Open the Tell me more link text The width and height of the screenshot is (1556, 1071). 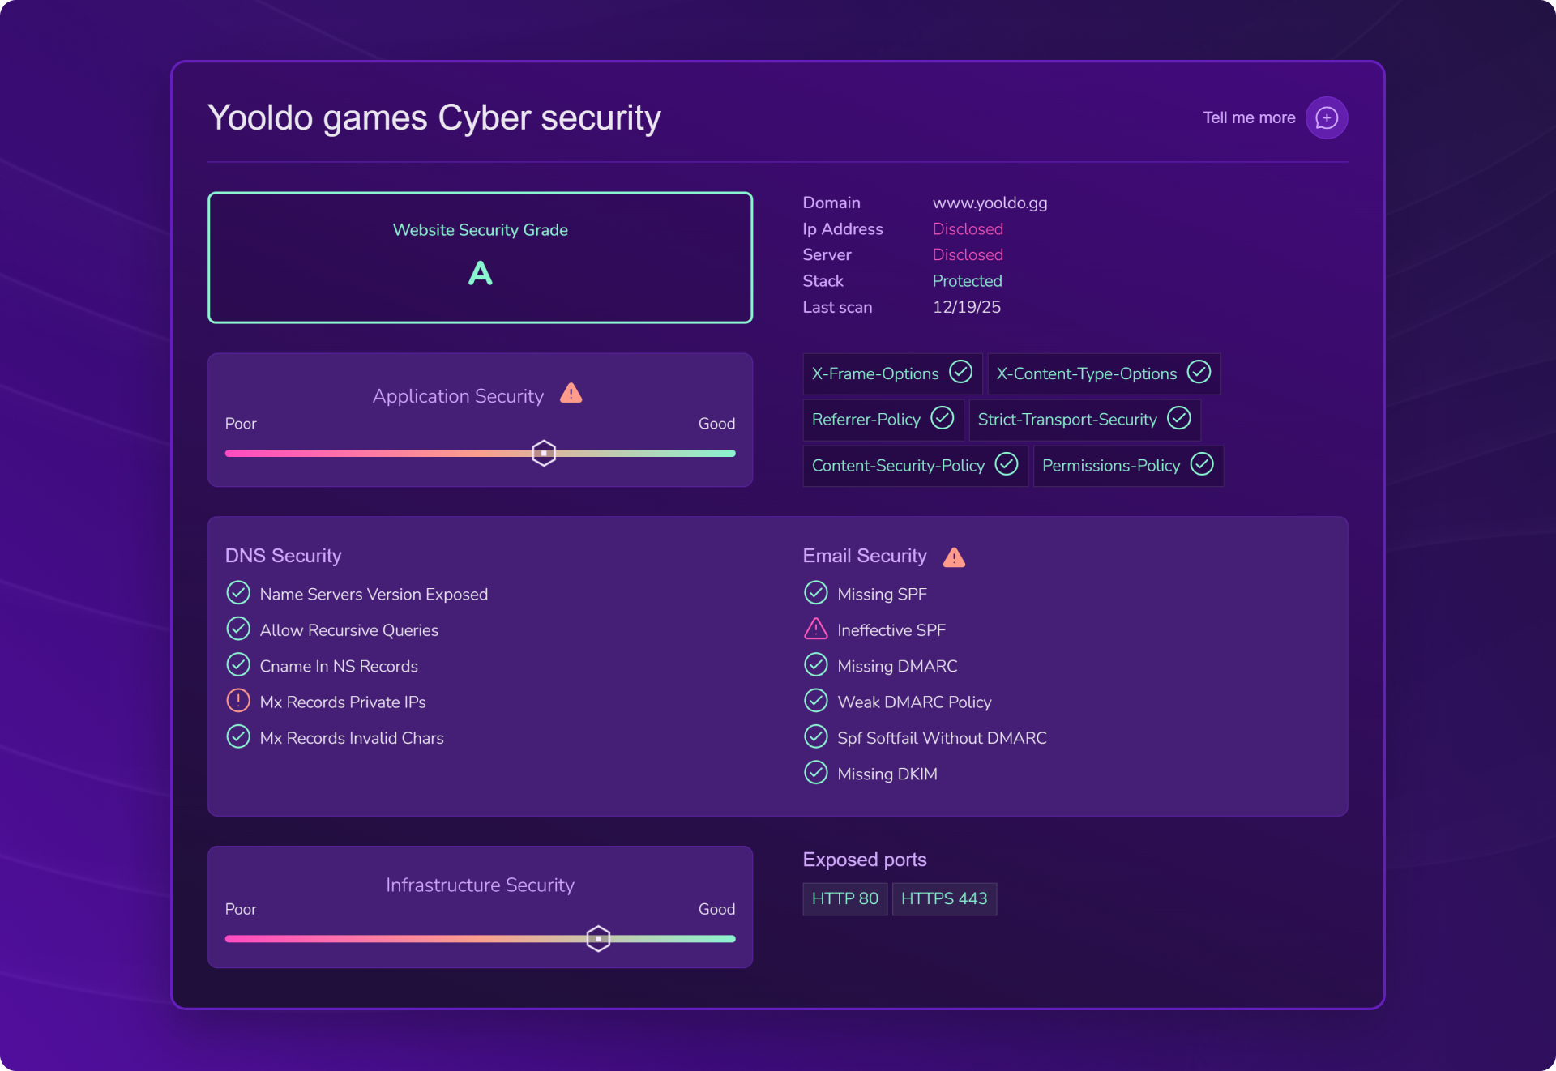[x=1248, y=118]
